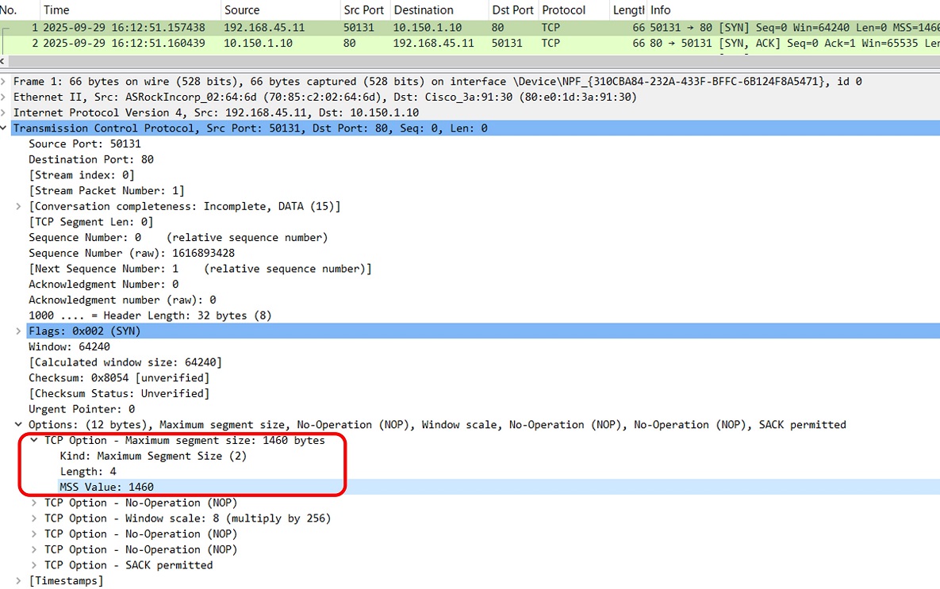Collapse the TCP Options (12 bytes) section
This screenshot has height=589, width=940.
pos(19,425)
